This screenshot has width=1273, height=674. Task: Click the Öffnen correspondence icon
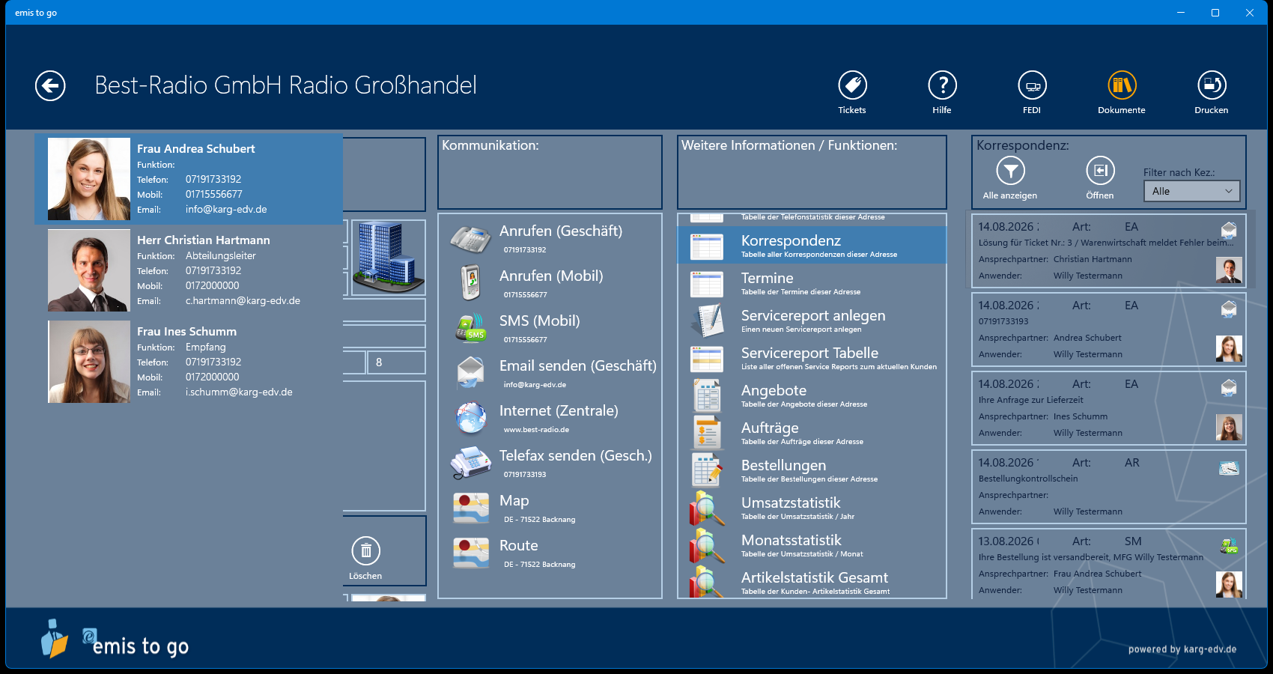(x=1100, y=178)
